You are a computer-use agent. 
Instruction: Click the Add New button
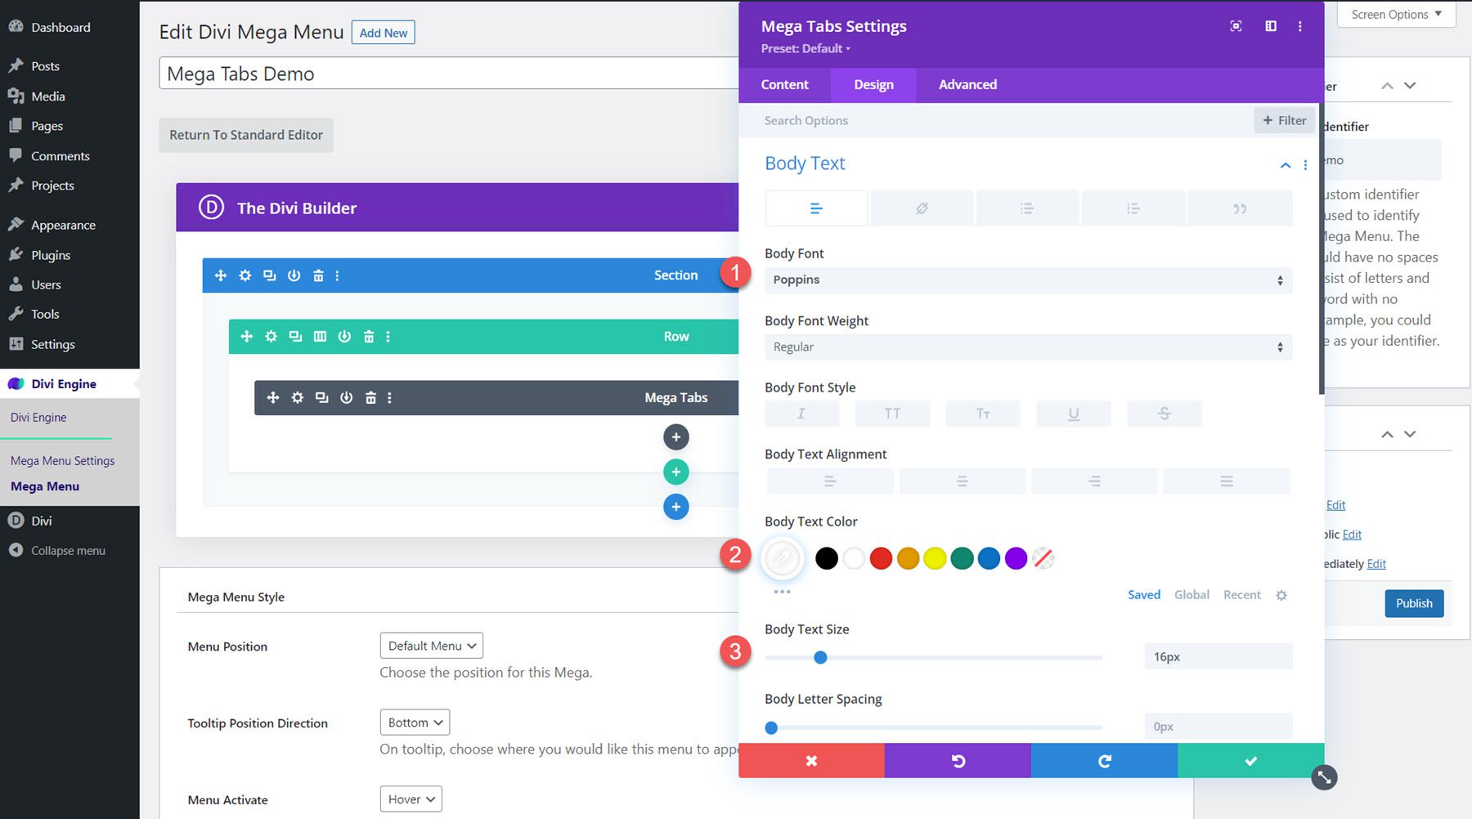coord(384,33)
